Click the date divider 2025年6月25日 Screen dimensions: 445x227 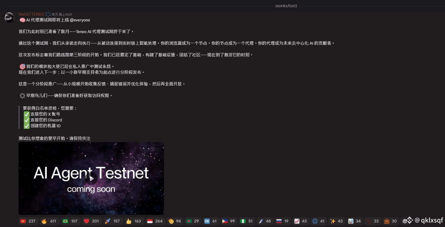tap(286, 6)
